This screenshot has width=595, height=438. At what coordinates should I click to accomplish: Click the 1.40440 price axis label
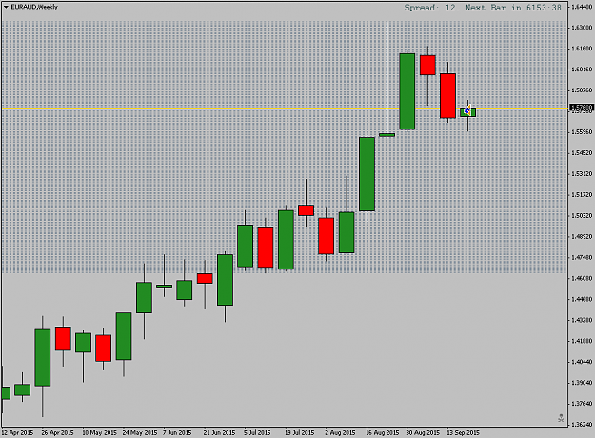(582, 362)
